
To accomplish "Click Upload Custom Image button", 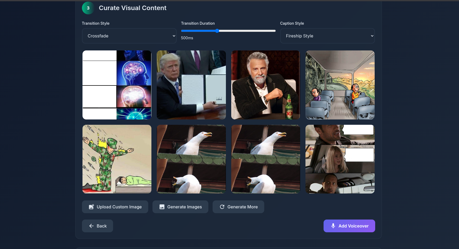I will pos(115,207).
